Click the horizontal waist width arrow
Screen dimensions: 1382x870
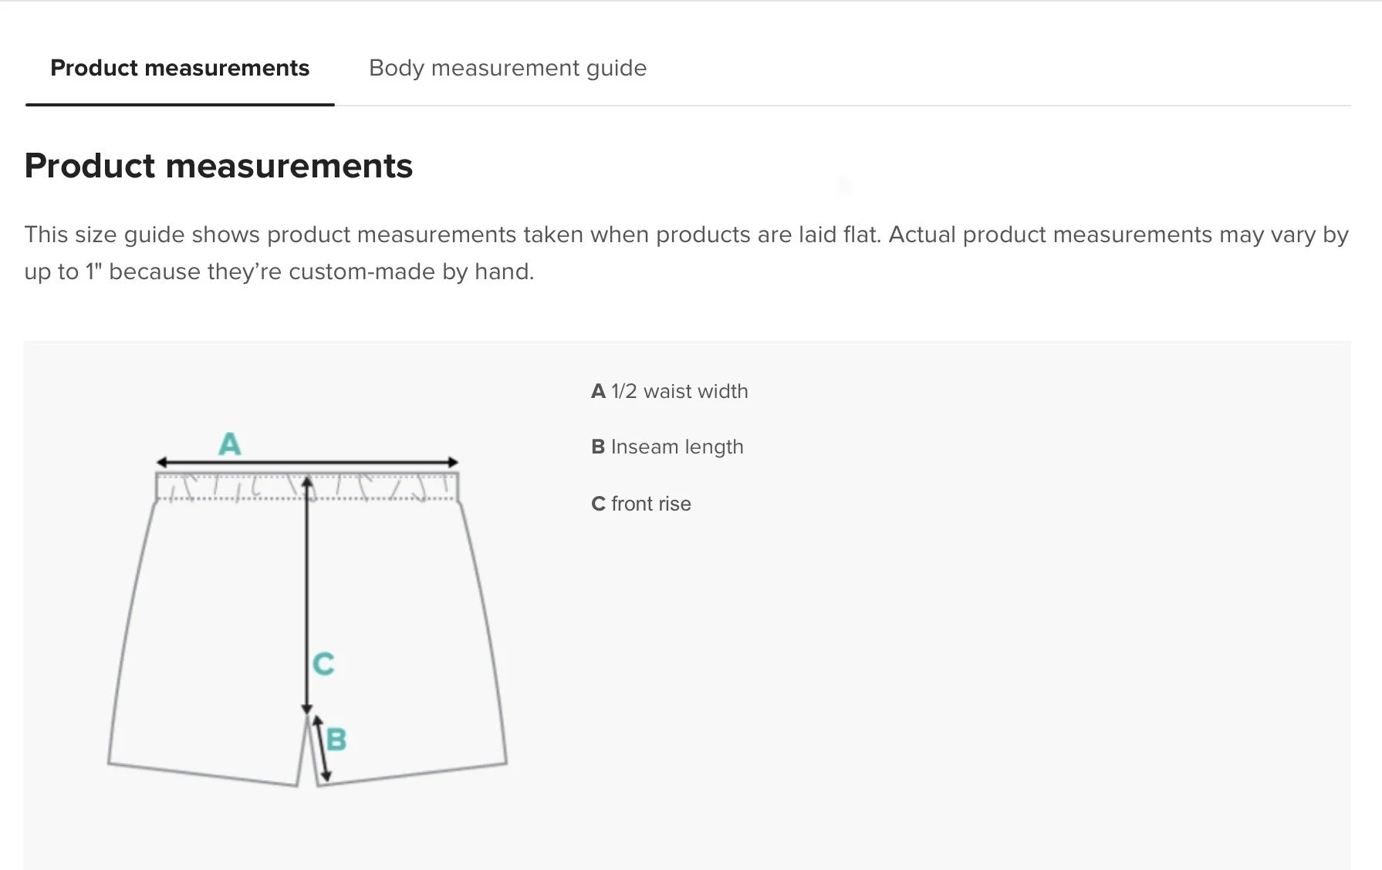307,462
